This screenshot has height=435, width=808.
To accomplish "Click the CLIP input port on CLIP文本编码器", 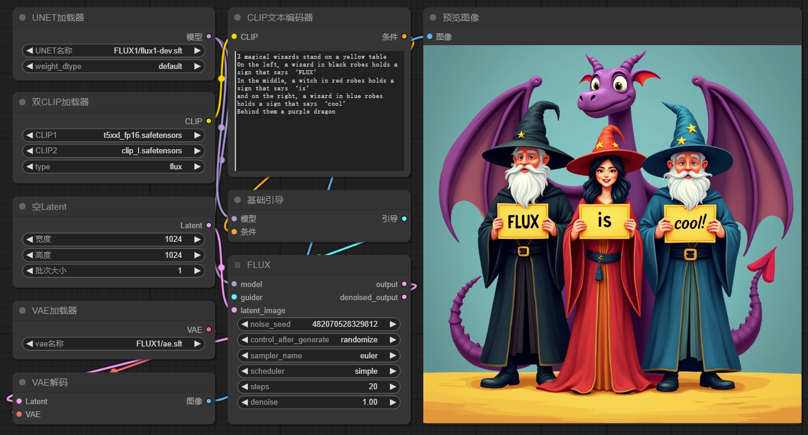I will point(234,37).
